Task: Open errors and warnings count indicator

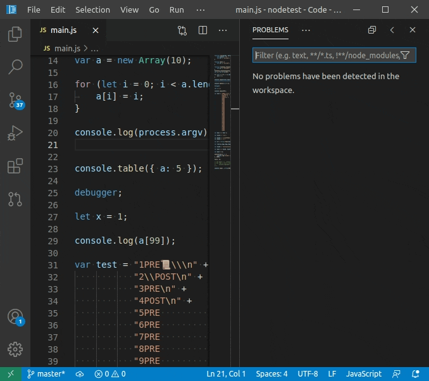Action: [110, 374]
